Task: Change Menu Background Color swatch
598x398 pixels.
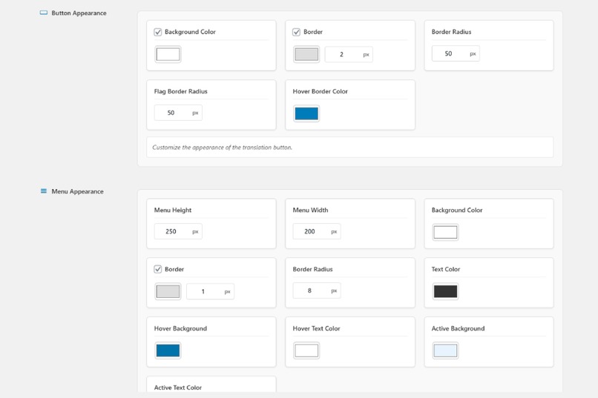Action: tap(445, 232)
